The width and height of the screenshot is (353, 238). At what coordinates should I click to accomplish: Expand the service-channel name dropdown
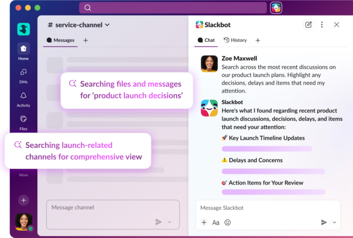(107, 25)
